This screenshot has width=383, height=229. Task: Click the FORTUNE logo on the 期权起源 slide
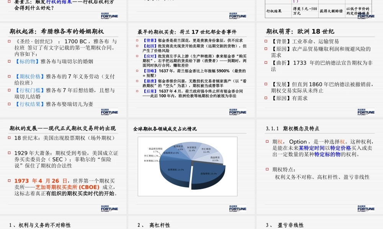pos(110,112)
